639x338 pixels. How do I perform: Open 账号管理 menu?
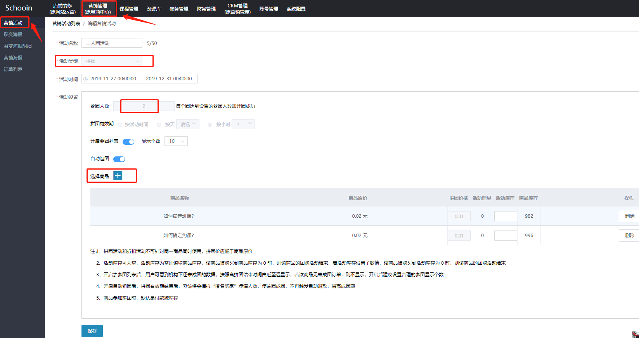268,9
